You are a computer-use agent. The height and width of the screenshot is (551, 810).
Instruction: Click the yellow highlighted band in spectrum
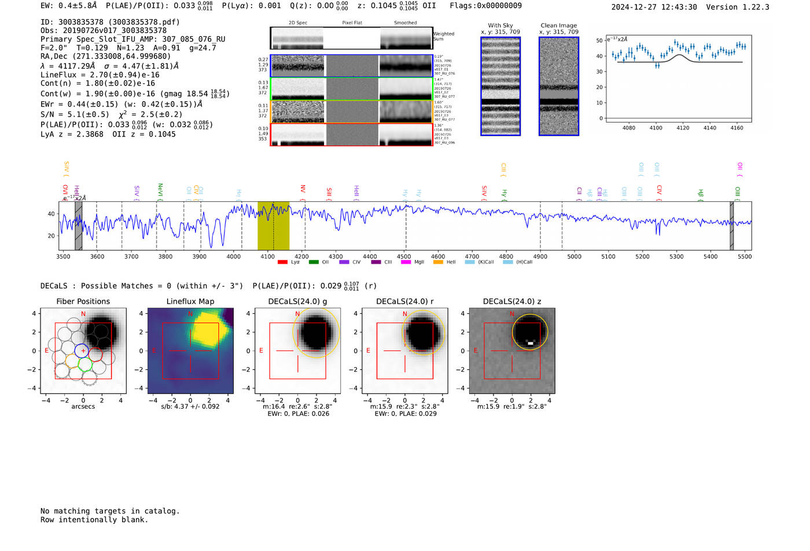coord(273,225)
